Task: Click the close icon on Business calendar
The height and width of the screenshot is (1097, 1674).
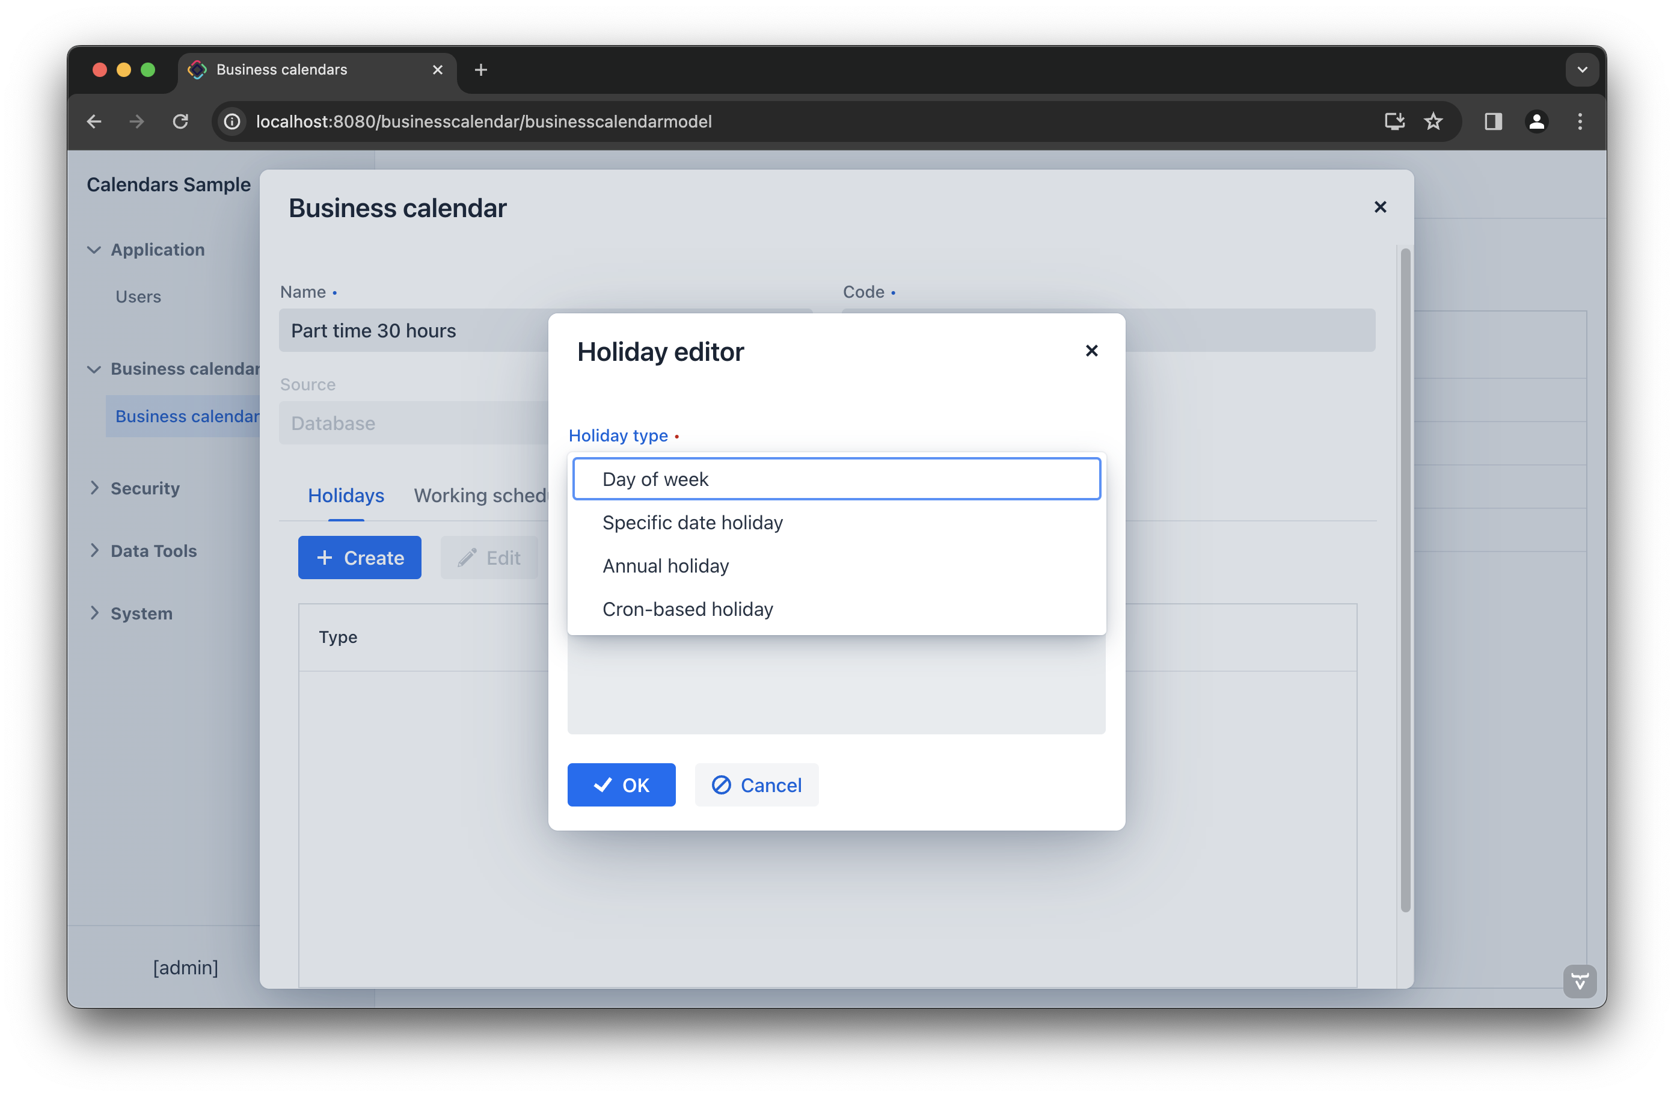Action: 1381,207
